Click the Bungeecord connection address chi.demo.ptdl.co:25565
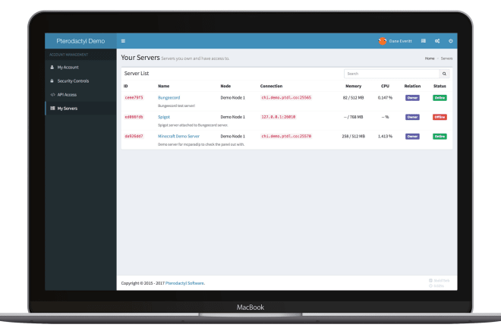Viewport: 501px width, 334px height. pos(286,97)
